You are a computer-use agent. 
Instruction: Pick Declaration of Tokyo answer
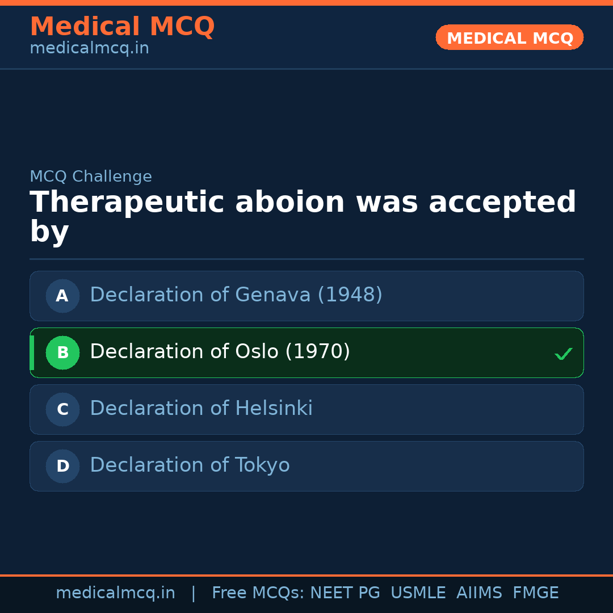click(190, 465)
